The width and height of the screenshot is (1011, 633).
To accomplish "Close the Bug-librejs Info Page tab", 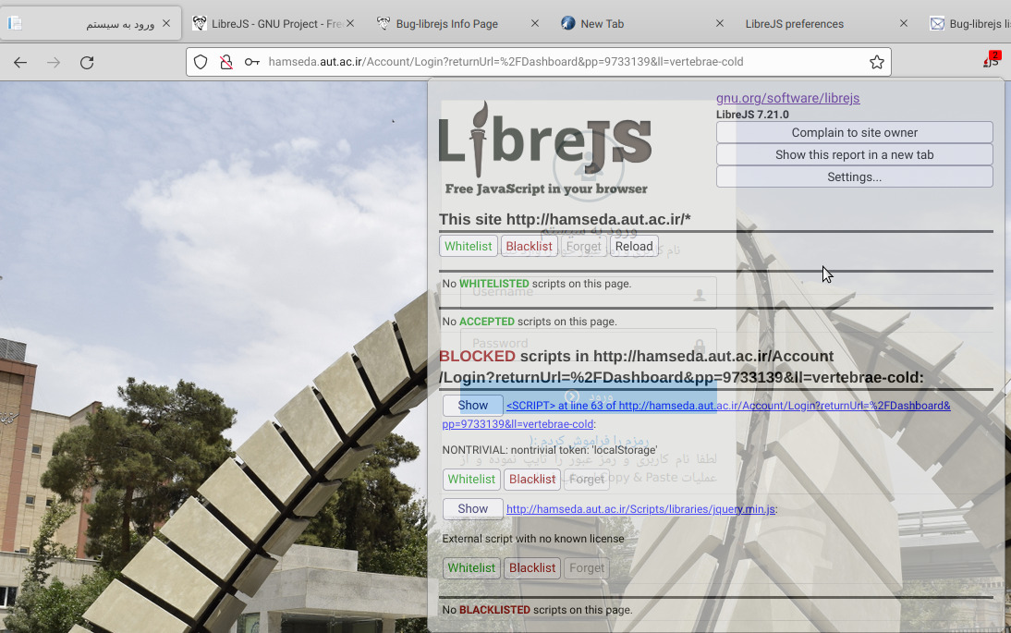I will pos(534,23).
